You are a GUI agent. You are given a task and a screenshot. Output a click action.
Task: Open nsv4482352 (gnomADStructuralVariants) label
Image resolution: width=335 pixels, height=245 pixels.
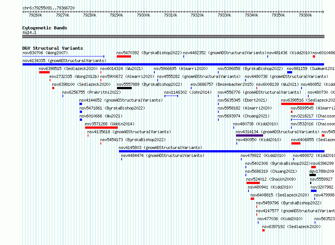(x=225, y=53)
